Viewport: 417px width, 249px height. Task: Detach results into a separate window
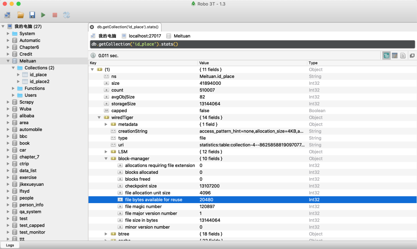click(412, 56)
